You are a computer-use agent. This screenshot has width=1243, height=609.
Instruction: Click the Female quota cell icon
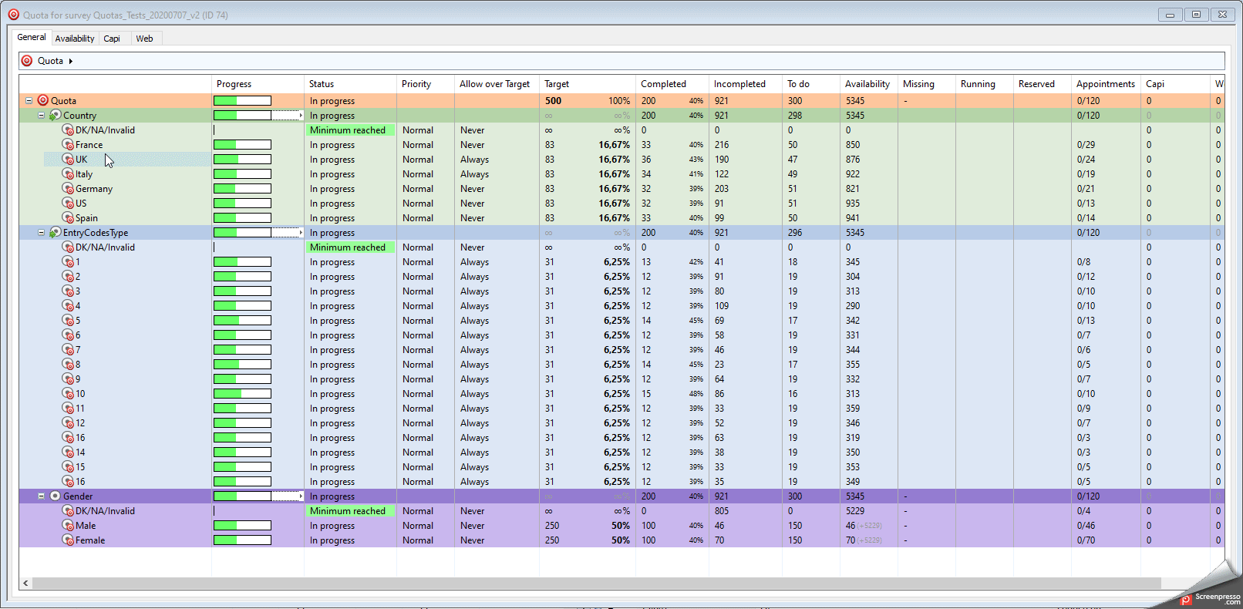point(68,540)
